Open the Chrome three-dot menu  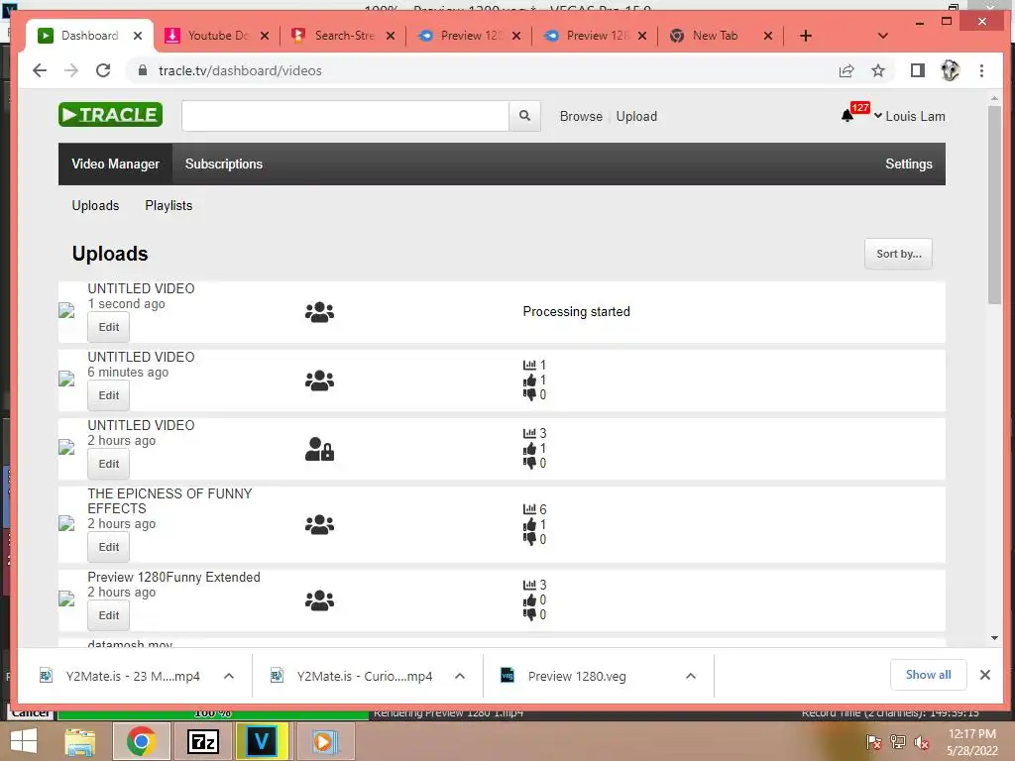coord(981,70)
